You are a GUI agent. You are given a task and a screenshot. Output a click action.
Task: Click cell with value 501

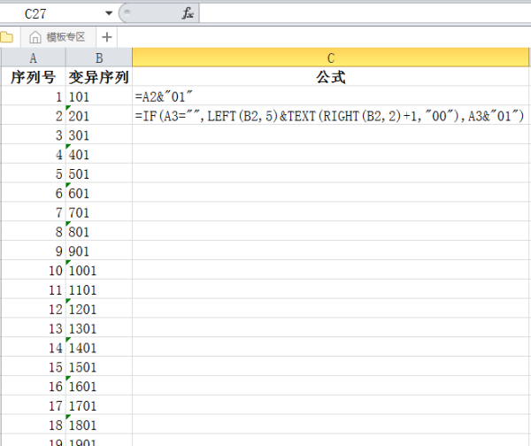(99, 173)
